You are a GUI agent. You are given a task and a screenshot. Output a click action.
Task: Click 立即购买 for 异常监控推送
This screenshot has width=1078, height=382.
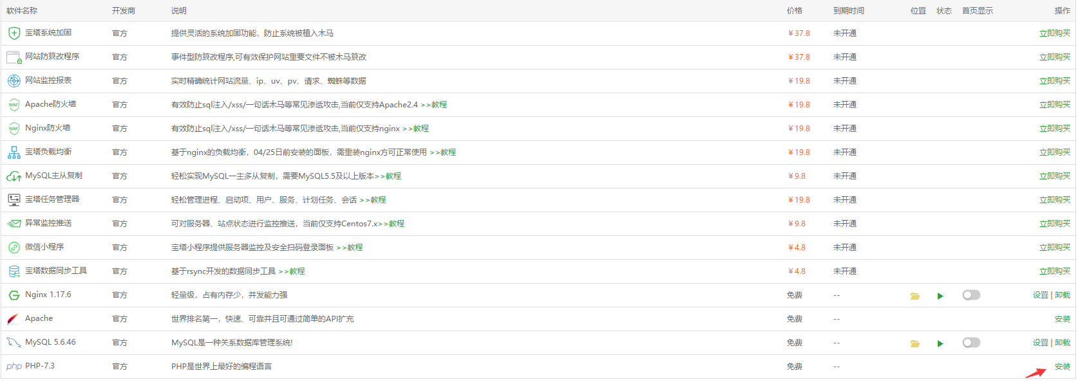[x=1055, y=224]
